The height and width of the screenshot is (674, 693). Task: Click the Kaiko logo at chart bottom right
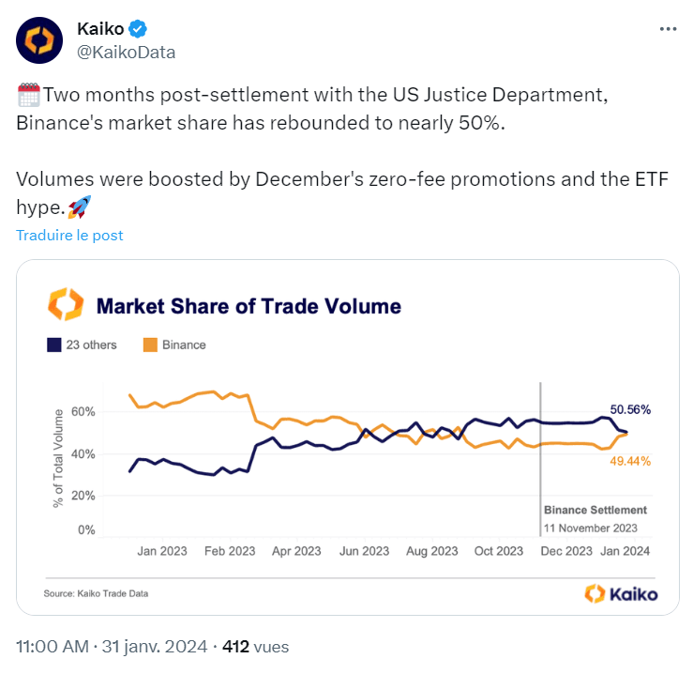[x=621, y=593]
